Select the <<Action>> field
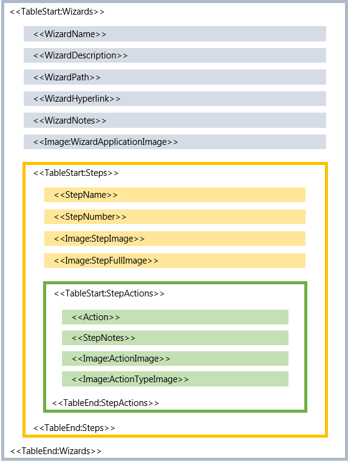348x462 pixels. click(175, 317)
